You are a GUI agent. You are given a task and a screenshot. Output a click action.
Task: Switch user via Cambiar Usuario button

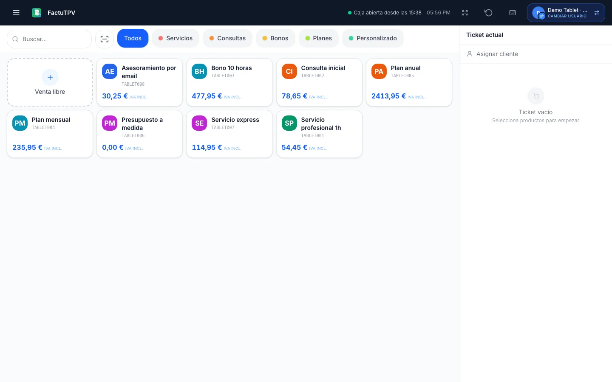pyautogui.click(x=566, y=13)
